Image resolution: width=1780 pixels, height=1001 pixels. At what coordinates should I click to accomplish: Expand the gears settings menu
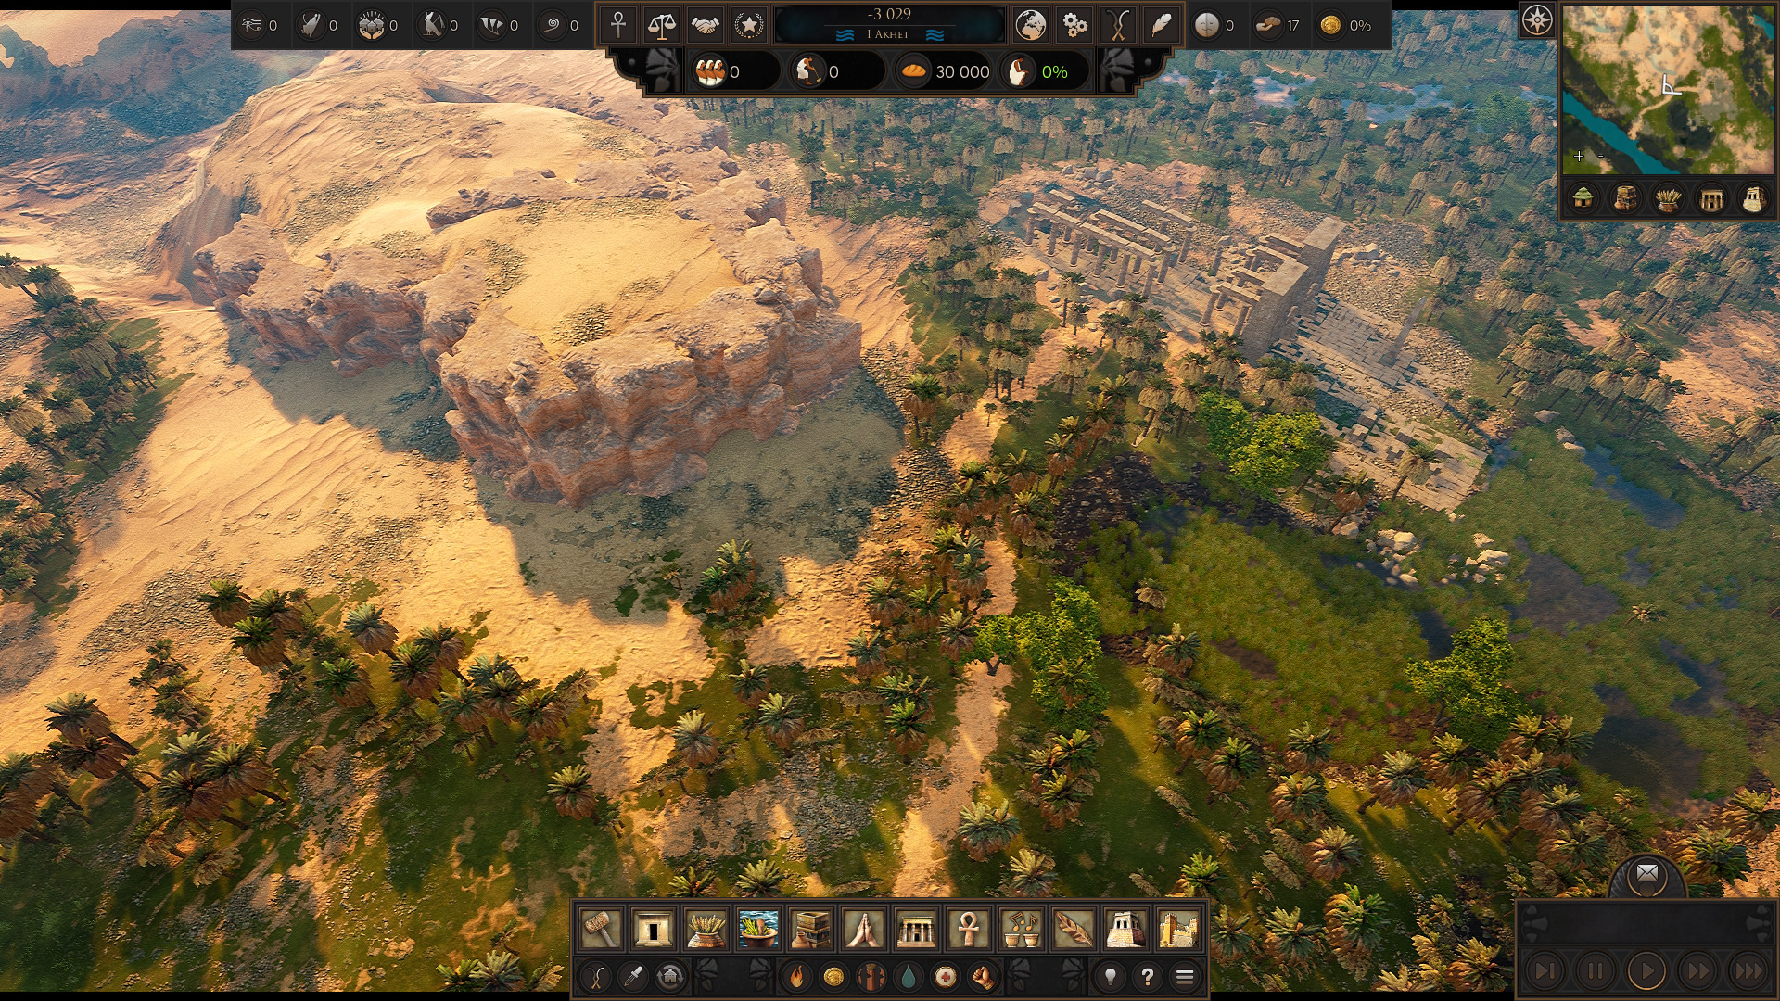pos(1074,25)
